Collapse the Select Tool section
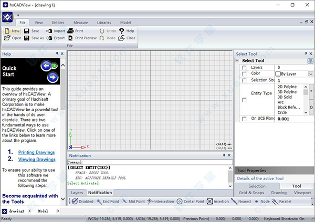The height and width of the screenshot is (222, 315). pos(237,61)
